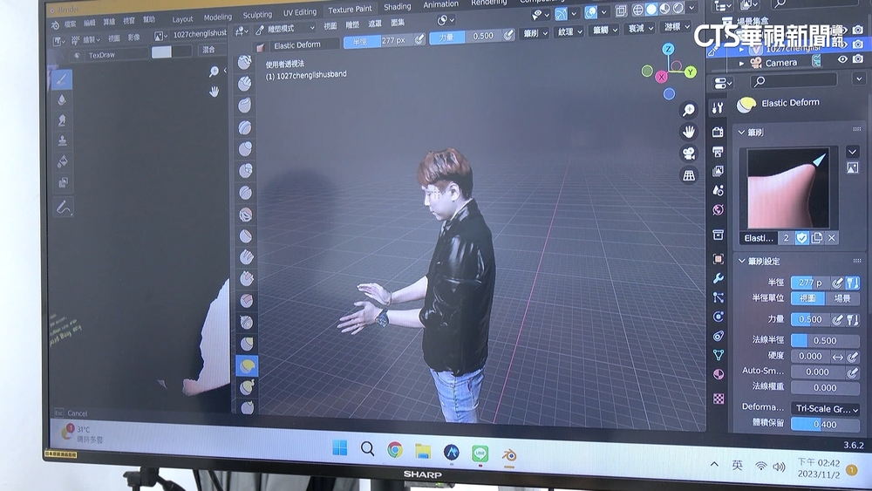
Task: Toggle Camera visibility eye in outliner
Action: tap(842, 59)
